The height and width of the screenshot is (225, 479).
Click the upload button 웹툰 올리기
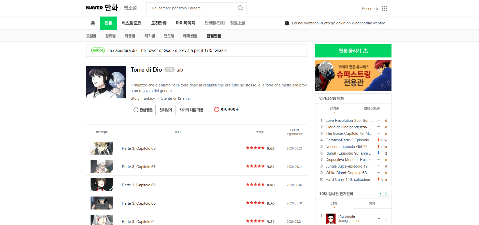tap(353, 51)
